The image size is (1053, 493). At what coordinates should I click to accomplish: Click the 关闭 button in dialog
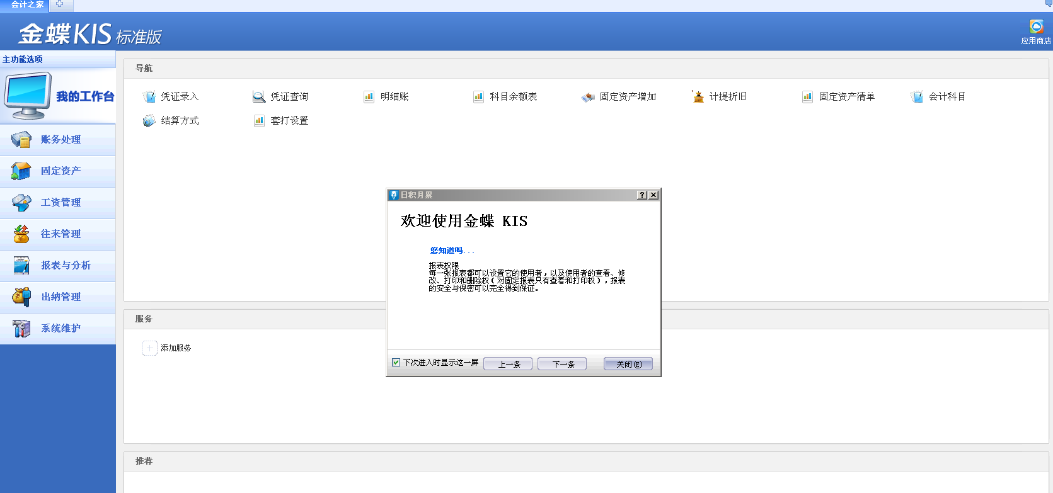(628, 364)
